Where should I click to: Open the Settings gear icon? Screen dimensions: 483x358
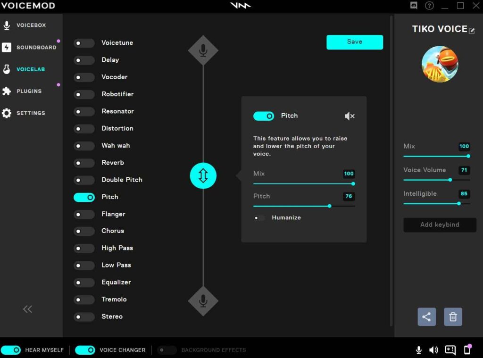(x=6, y=113)
